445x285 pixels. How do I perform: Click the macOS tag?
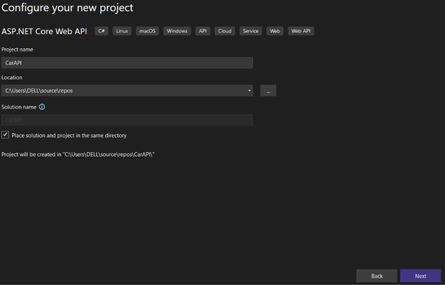148,31
